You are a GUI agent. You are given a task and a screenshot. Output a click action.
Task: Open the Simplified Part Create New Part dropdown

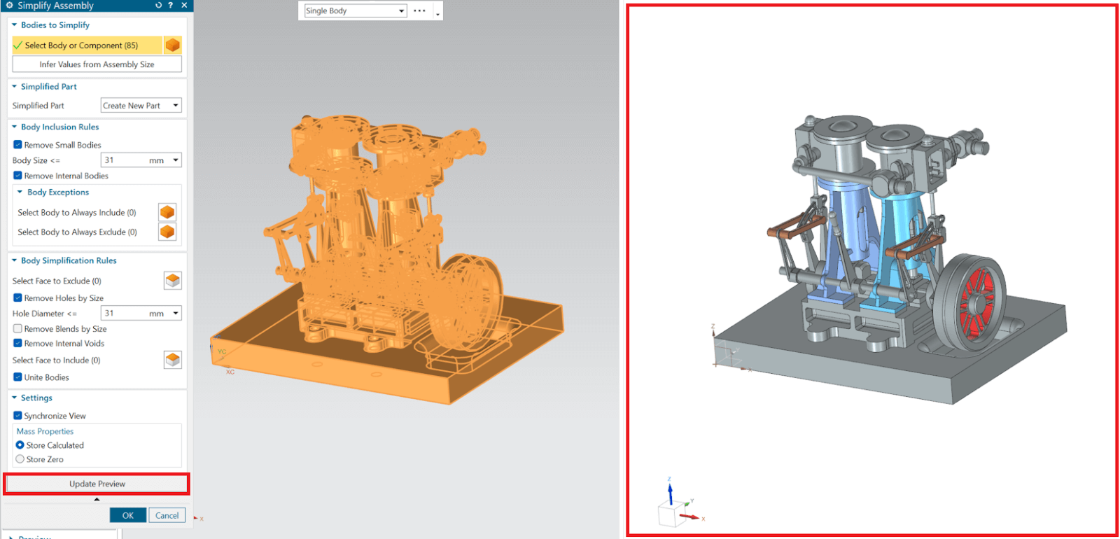(141, 106)
